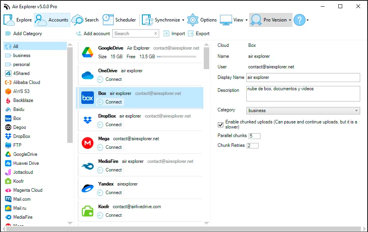Connect the Yandex account
The image size is (368, 232).
[110, 193]
